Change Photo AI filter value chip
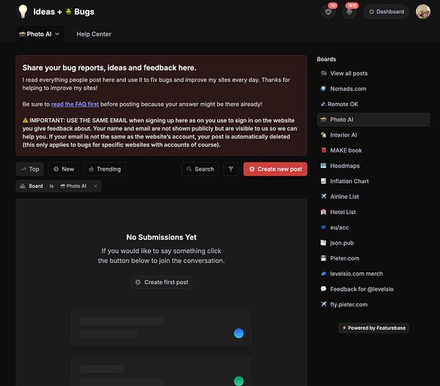This screenshot has height=386, width=440. point(73,186)
